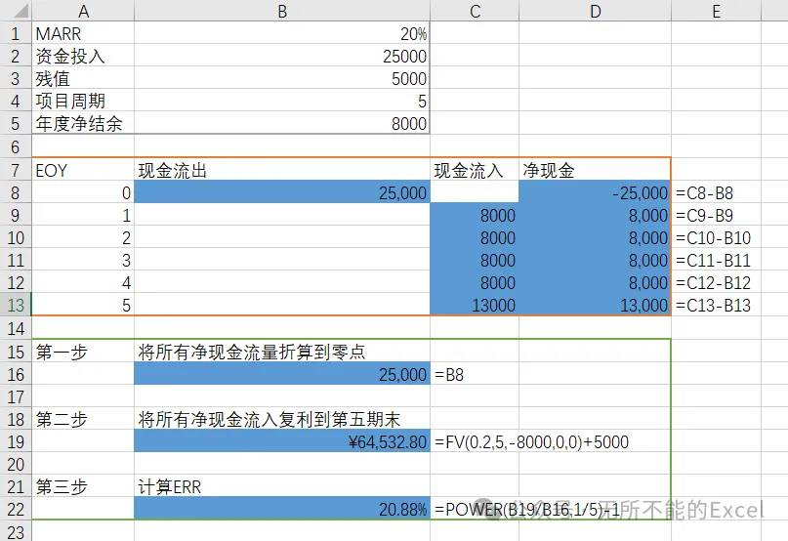Click cash inflow cell showing 13000
This screenshot has height=541, width=788.
pos(475,305)
